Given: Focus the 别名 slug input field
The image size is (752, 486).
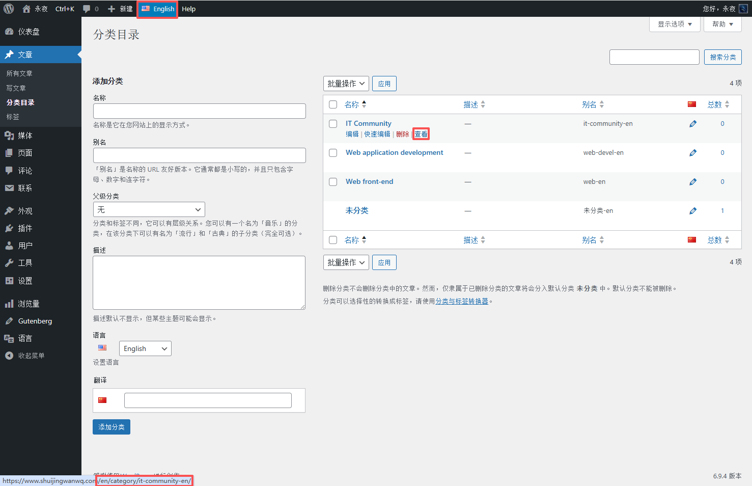Looking at the screenshot, I should [200, 155].
